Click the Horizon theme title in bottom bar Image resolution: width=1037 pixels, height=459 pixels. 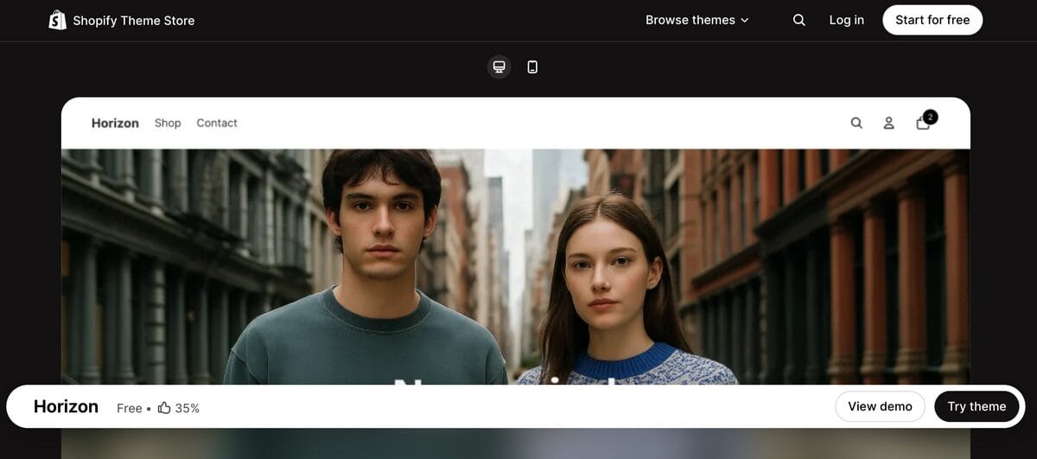(x=66, y=406)
